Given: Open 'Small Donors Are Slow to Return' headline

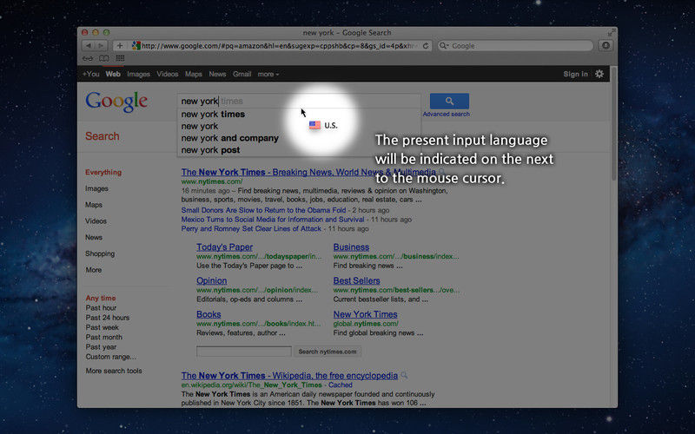Looking at the screenshot, I should (263, 210).
